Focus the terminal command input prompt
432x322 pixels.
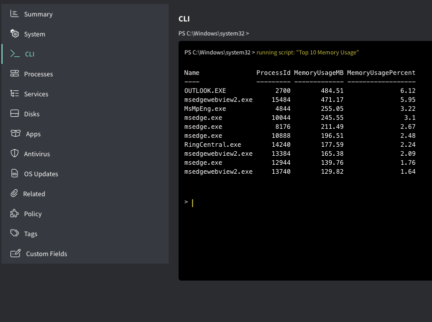point(193,203)
